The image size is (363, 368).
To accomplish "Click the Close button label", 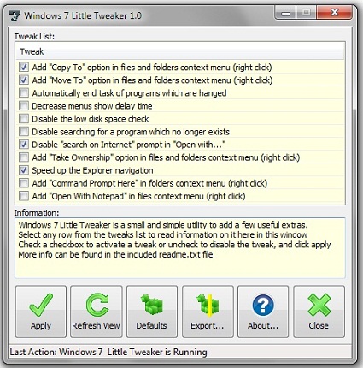I will click(319, 325).
